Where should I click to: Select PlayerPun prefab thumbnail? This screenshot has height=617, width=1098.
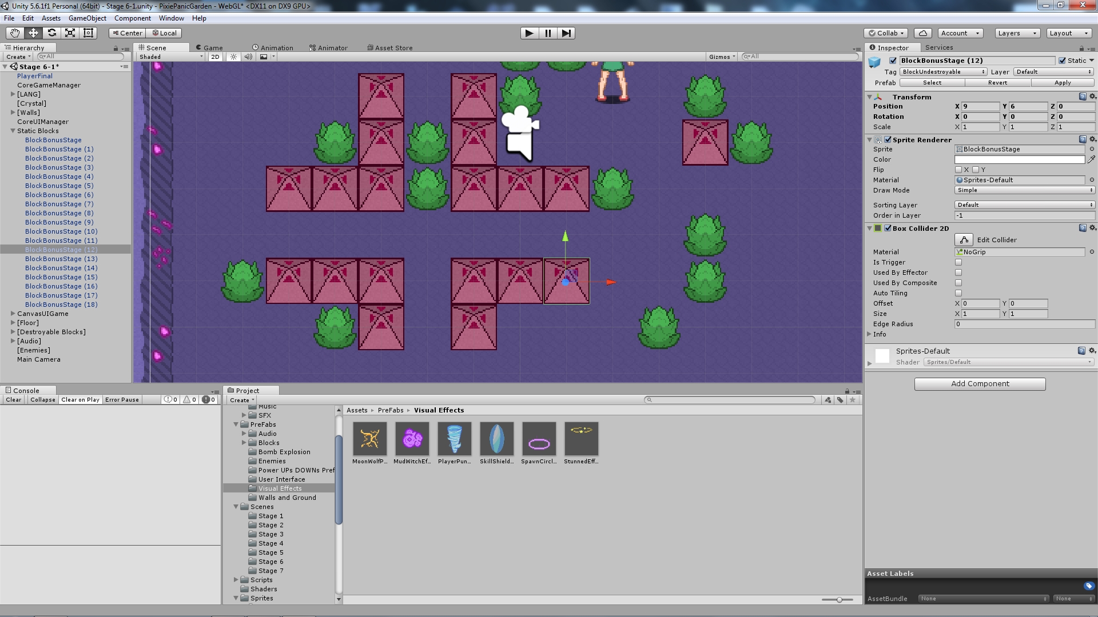[455, 439]
